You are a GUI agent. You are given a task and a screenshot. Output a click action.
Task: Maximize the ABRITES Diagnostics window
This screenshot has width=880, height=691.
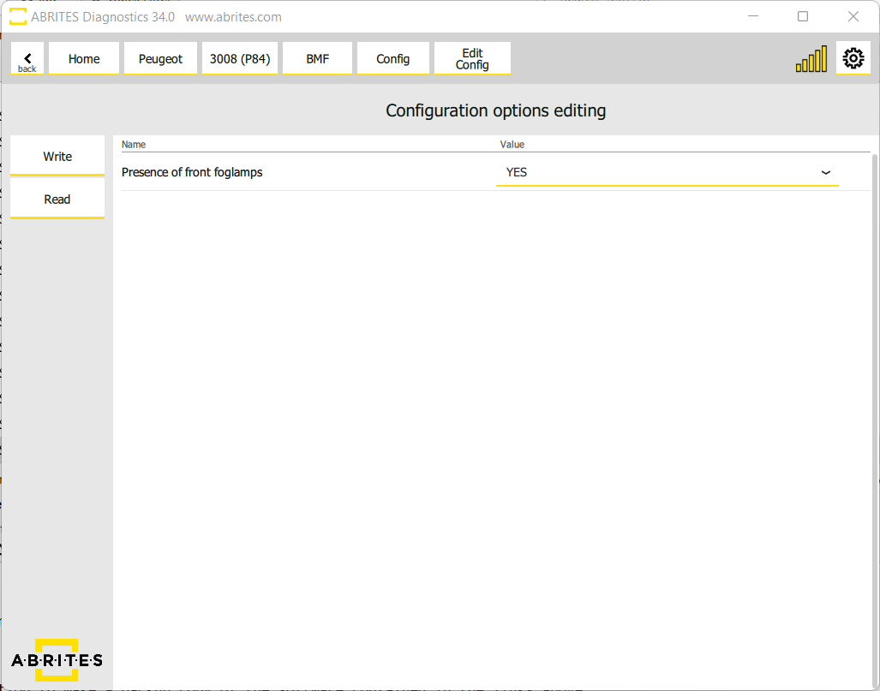point(803,16)
